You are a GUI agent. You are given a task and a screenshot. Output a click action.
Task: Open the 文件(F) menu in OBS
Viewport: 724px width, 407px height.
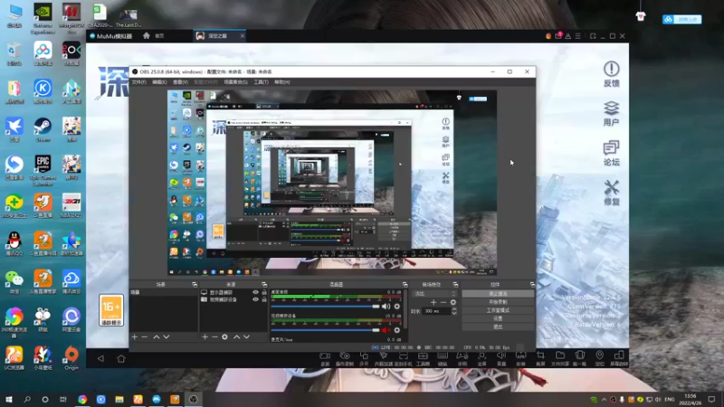tap(138, 82)
